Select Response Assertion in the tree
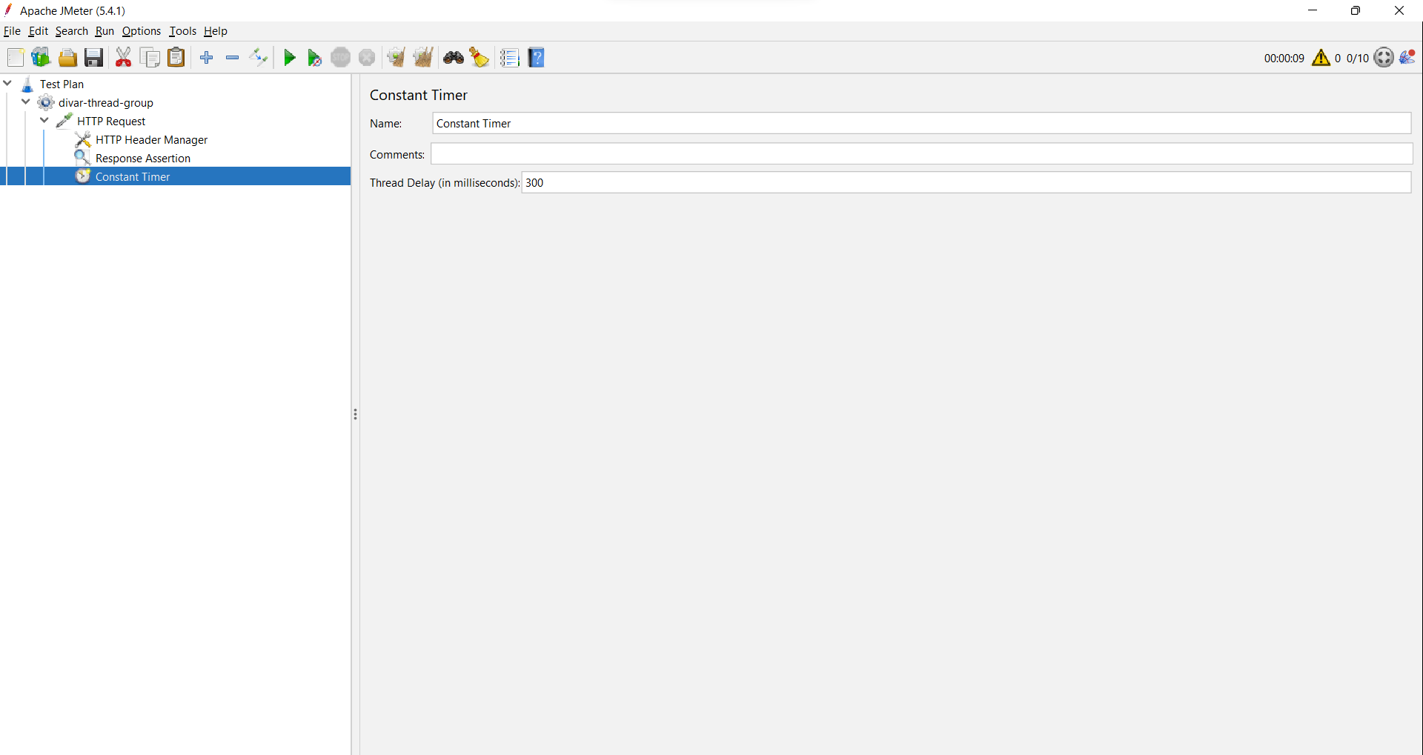This screenshot has width=1423, height=755. [142, 159]
